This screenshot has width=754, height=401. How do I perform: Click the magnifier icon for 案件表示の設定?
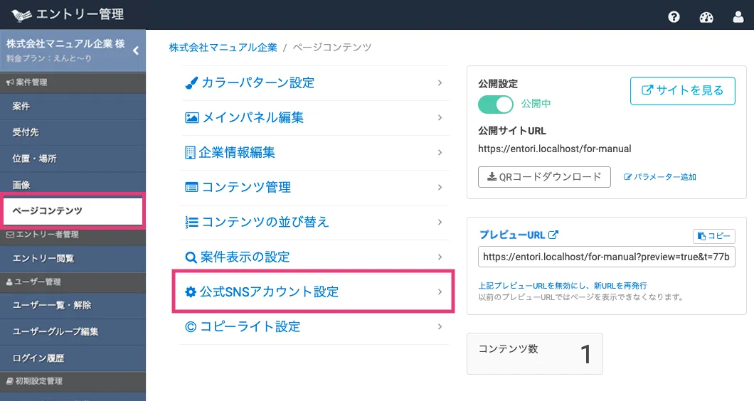[x=191, y=257]
